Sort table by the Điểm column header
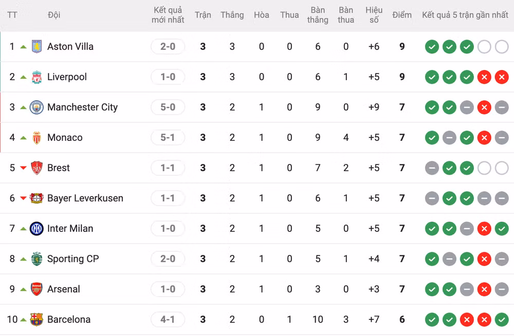The width and height of the screenshot is (514, 336). pos(401,15)
